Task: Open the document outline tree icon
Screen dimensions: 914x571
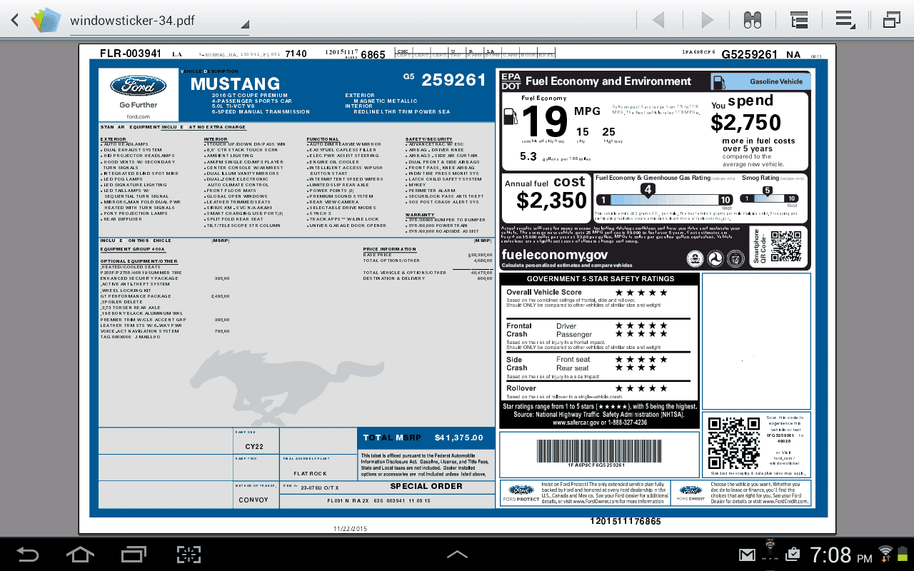Action: [x=799, y=20]
